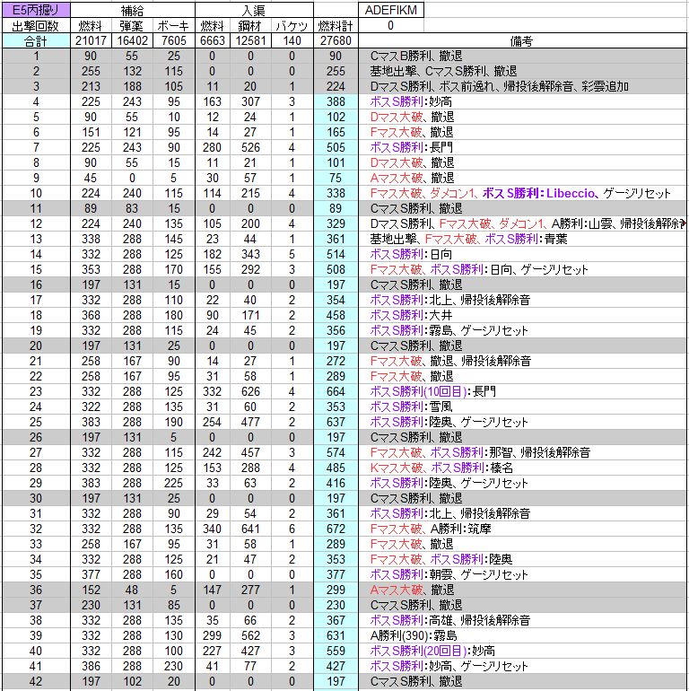Click row 40 note 'ボスS勝利(20回目):妙高'

(432, 651)
